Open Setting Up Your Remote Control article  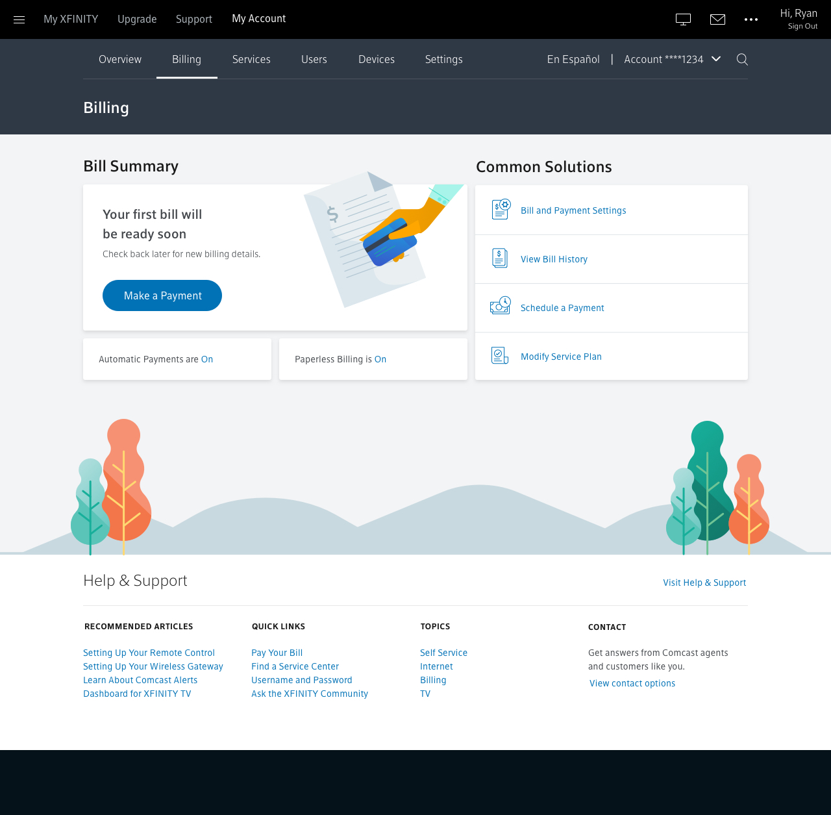pos(149,653)
